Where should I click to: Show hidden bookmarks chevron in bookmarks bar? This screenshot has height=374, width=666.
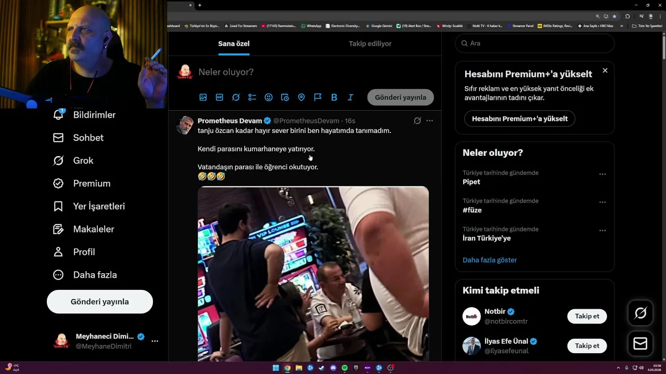point(622,25)
